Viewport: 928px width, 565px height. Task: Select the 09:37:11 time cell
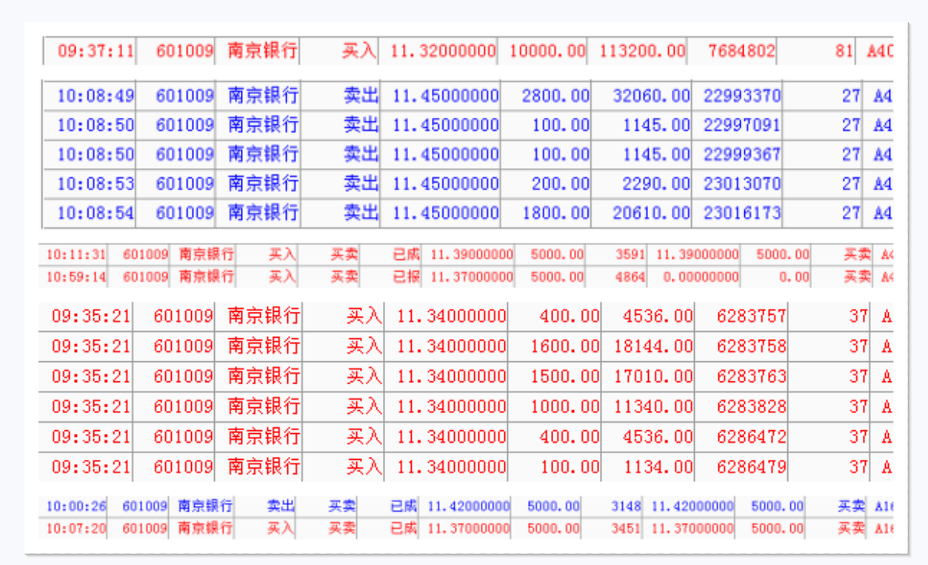click(96, 51)
